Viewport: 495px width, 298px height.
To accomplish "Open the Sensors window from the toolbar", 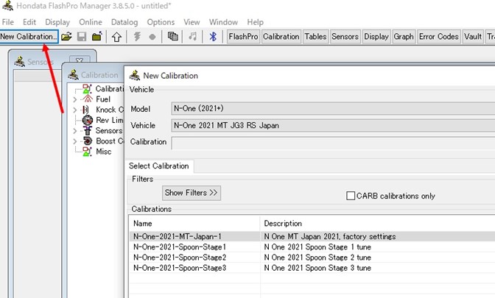I will [x=345, y=37].
